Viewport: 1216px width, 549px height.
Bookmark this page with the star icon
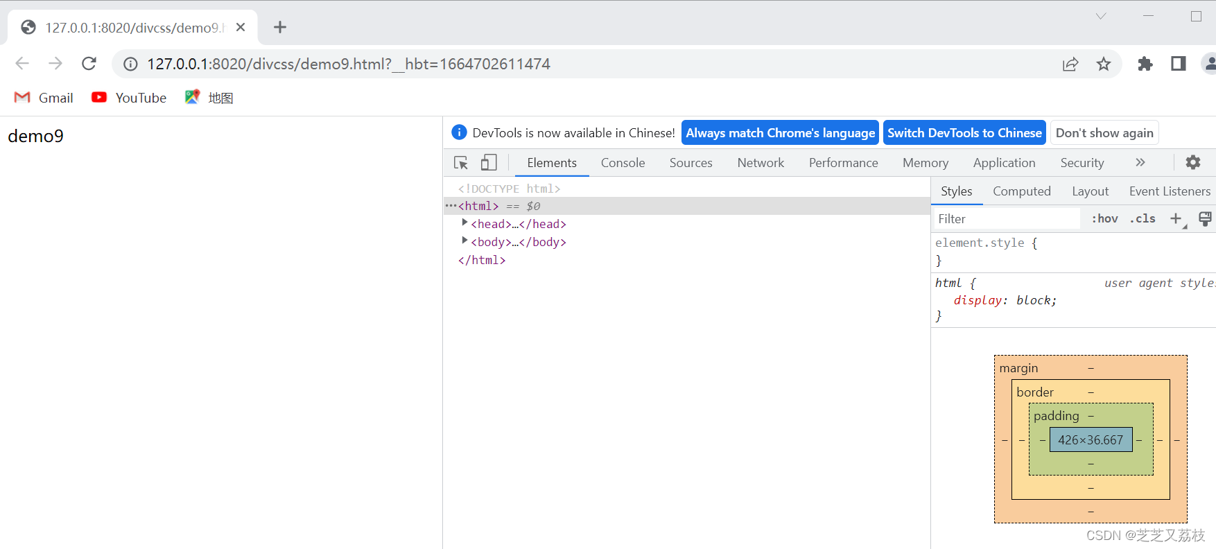[x=1104, y=64]
